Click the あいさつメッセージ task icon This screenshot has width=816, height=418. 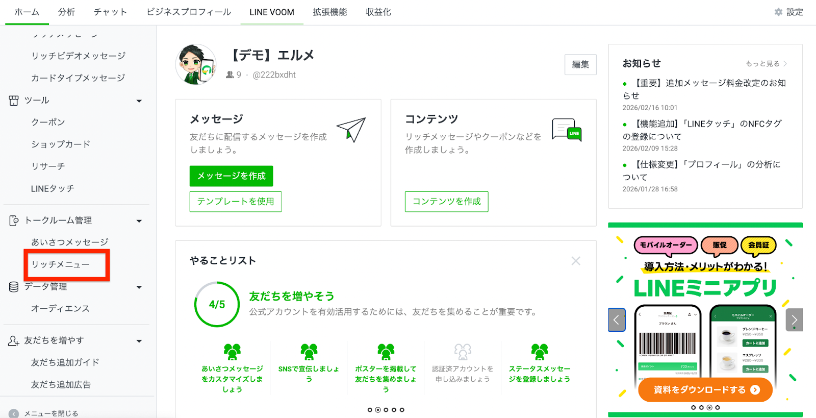(232, 351)
